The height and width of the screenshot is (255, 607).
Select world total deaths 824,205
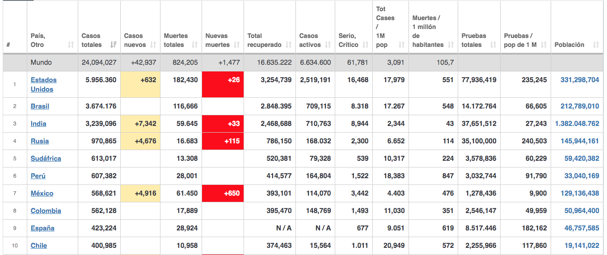point(185,63)
